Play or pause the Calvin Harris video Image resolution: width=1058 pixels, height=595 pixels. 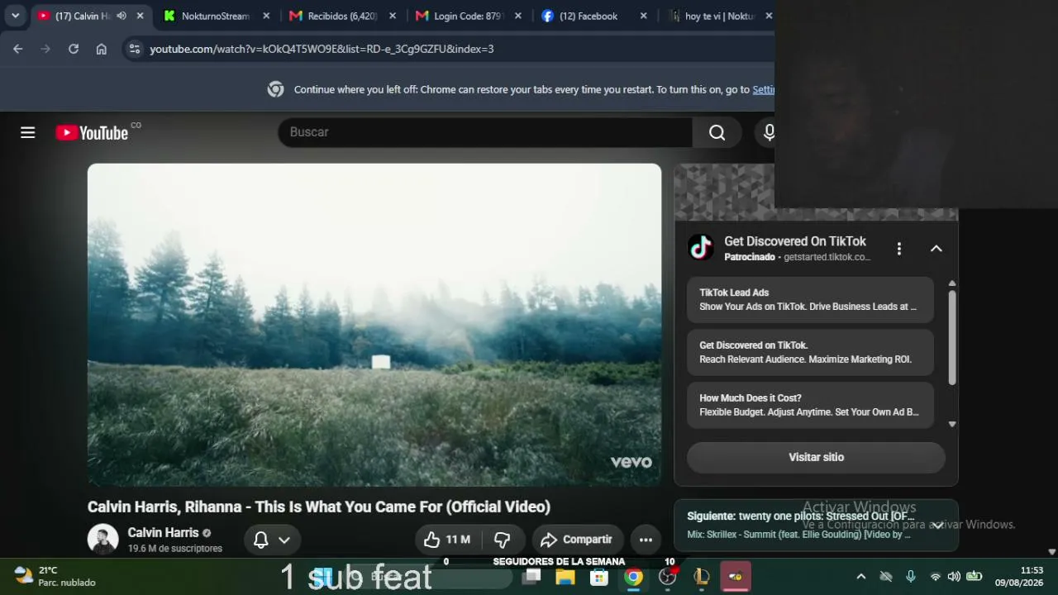coord(374,325)
